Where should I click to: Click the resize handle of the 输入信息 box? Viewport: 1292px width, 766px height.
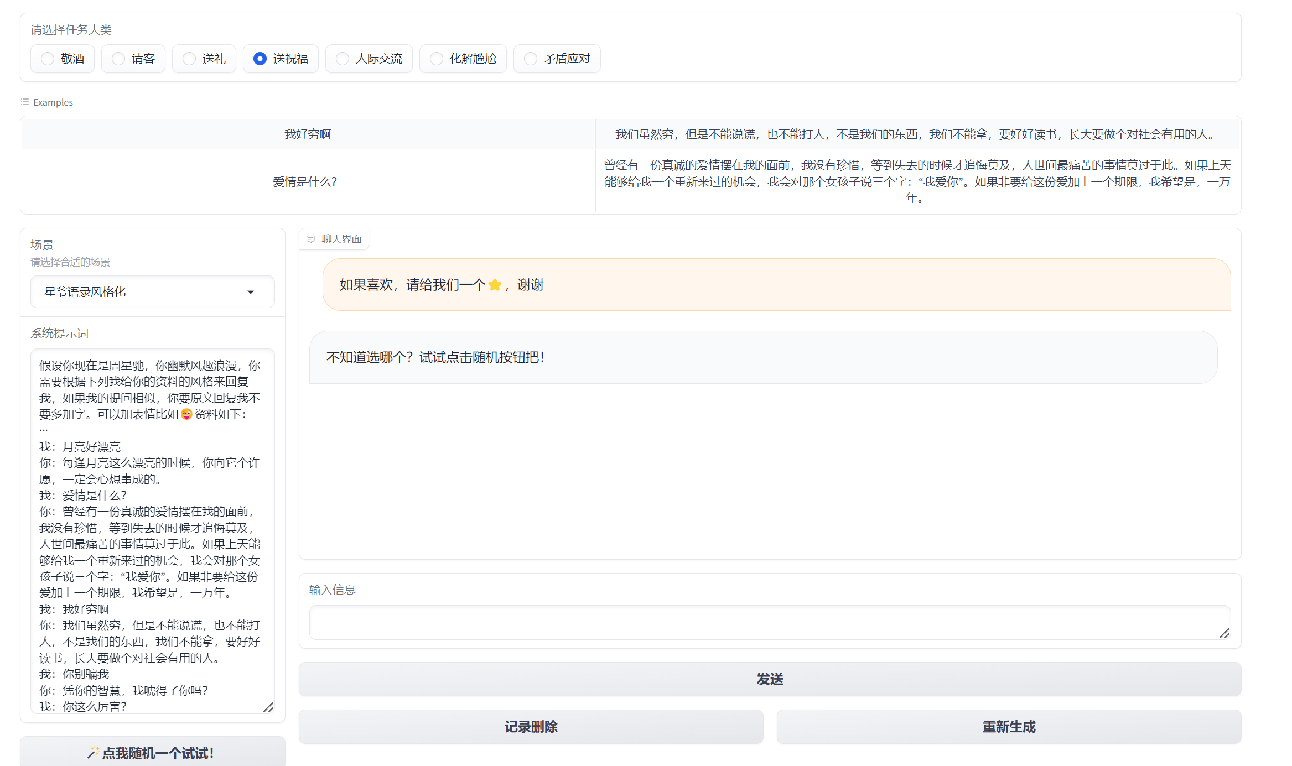1224,633
